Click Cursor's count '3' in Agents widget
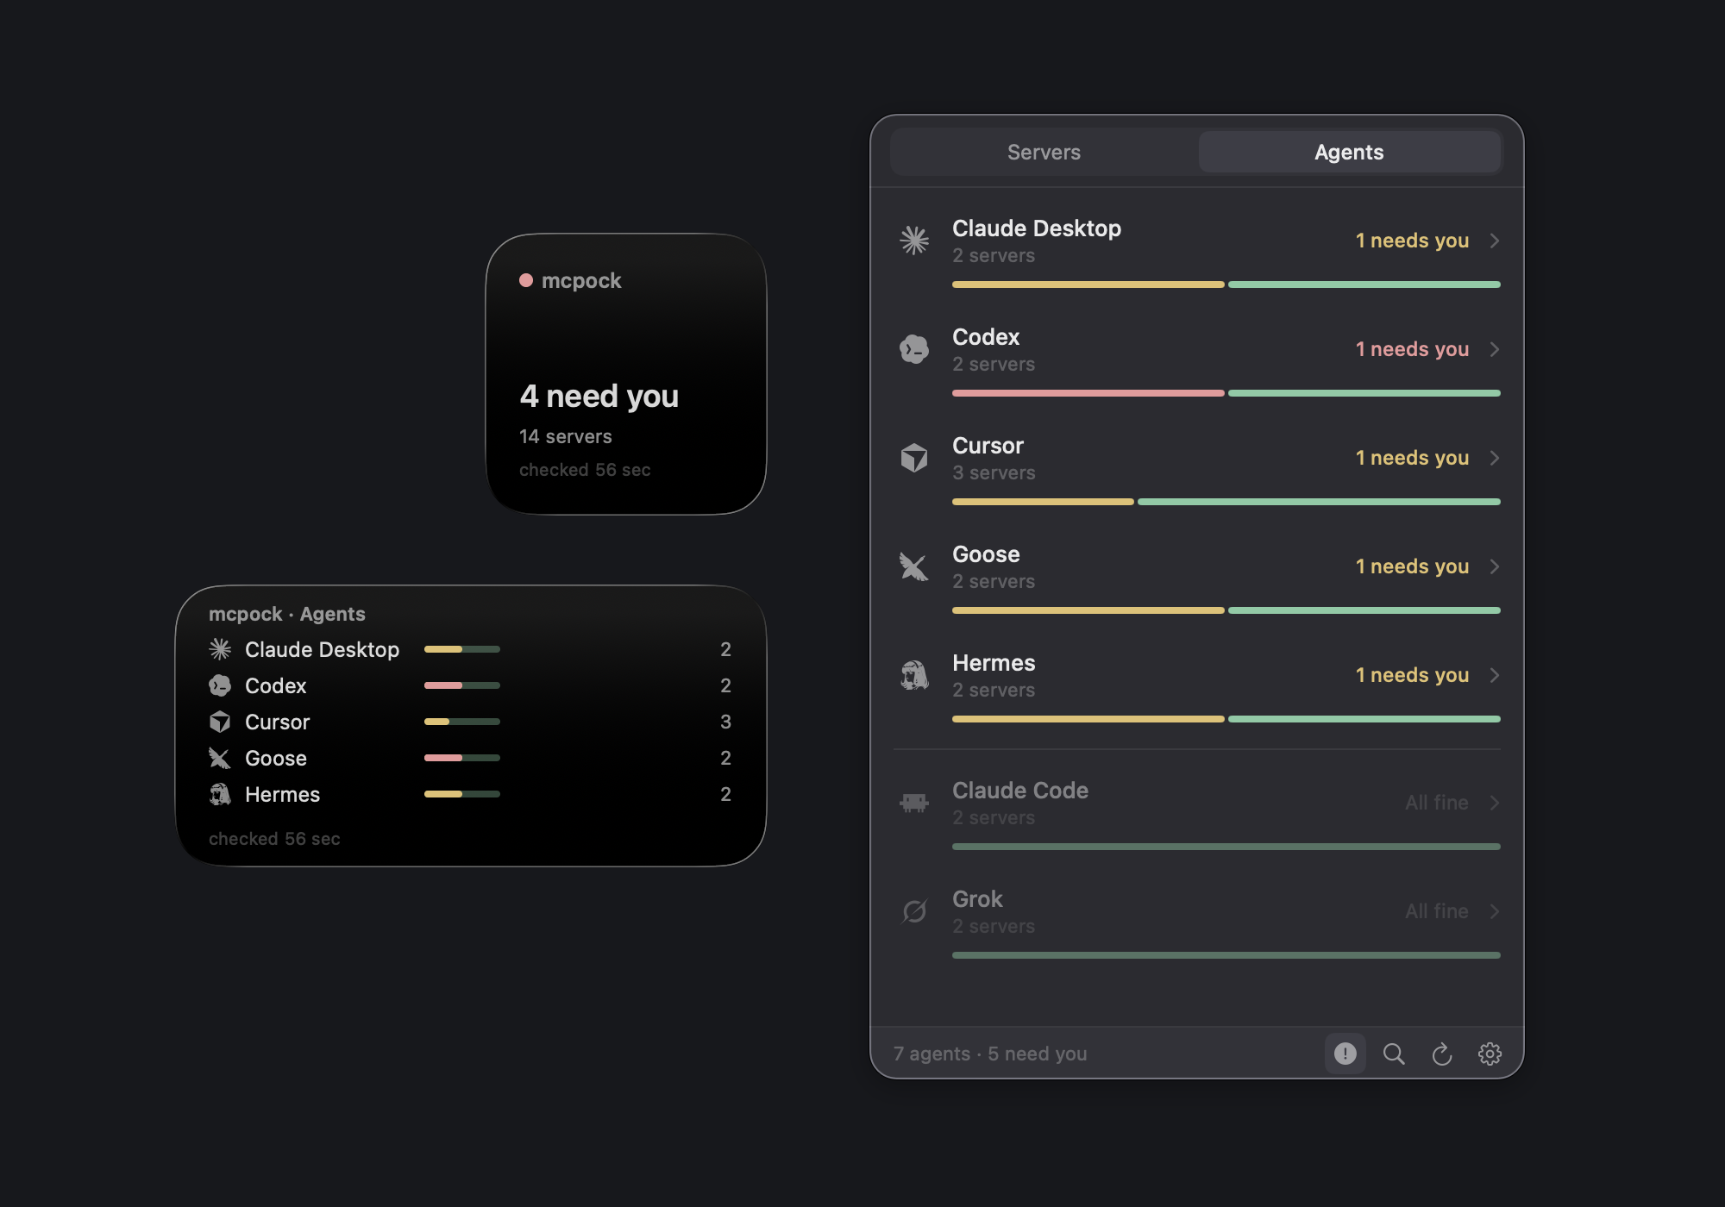The image size is (1725, 1207). tap(725, 722)
